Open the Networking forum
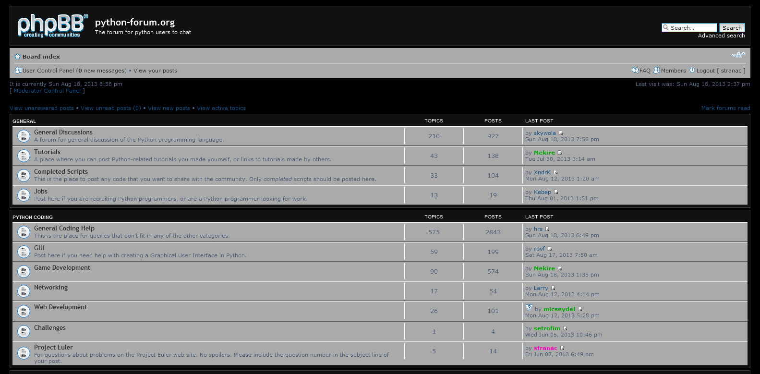The width and height of the screenshot is (760, 374). (51, 288)
